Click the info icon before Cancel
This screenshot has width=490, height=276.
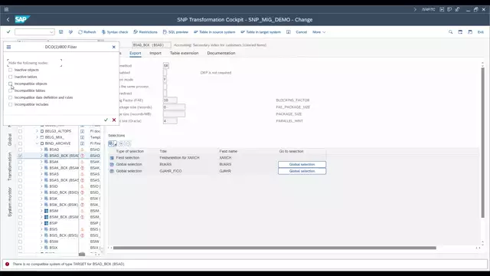tap(289, 32)
